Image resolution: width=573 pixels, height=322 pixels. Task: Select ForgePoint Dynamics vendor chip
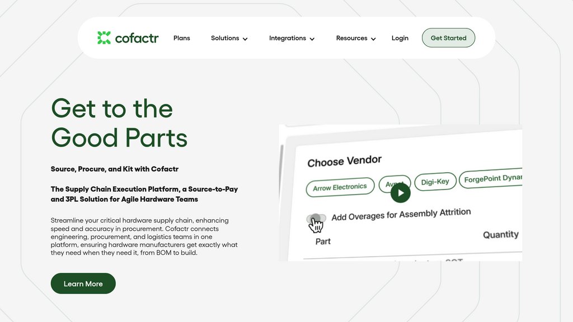coord(491,179)
